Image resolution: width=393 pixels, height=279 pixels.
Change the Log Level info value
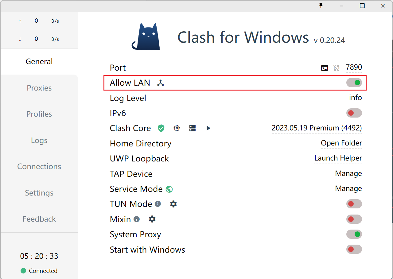(x=355, y=98)
